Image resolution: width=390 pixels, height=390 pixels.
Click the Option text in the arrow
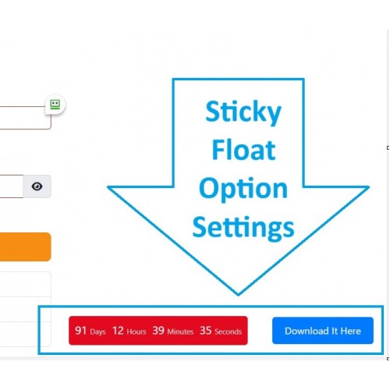[x=243, y=189]
